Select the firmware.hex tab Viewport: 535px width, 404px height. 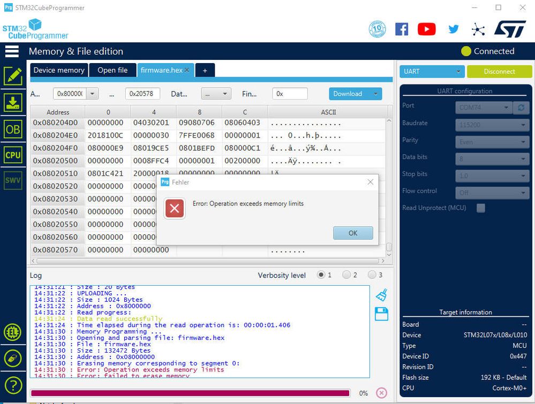point(161,70)
